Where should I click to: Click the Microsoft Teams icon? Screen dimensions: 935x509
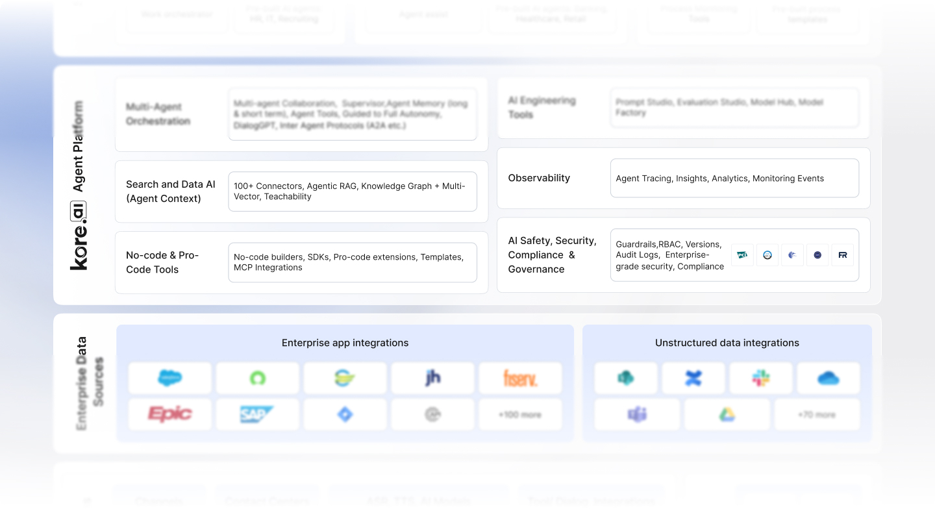(x=637, y=414)
